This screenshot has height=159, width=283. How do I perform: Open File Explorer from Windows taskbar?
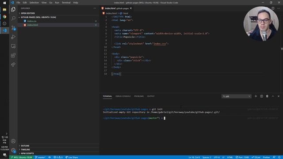[x=4, y=10]
